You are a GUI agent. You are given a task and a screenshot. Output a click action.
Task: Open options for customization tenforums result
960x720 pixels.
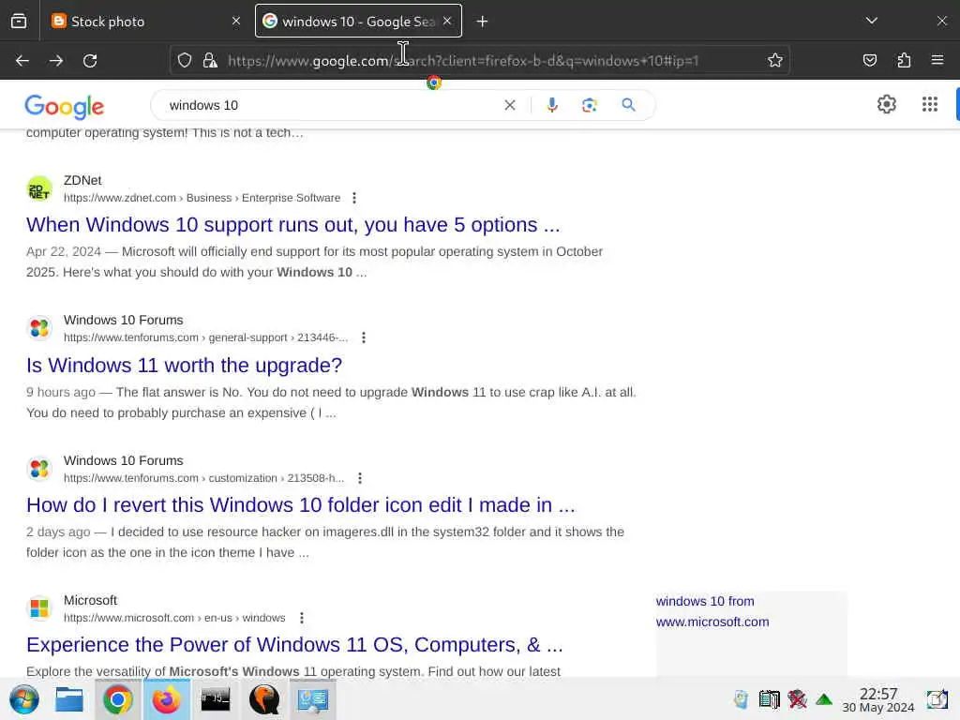(x=360, y=477)
